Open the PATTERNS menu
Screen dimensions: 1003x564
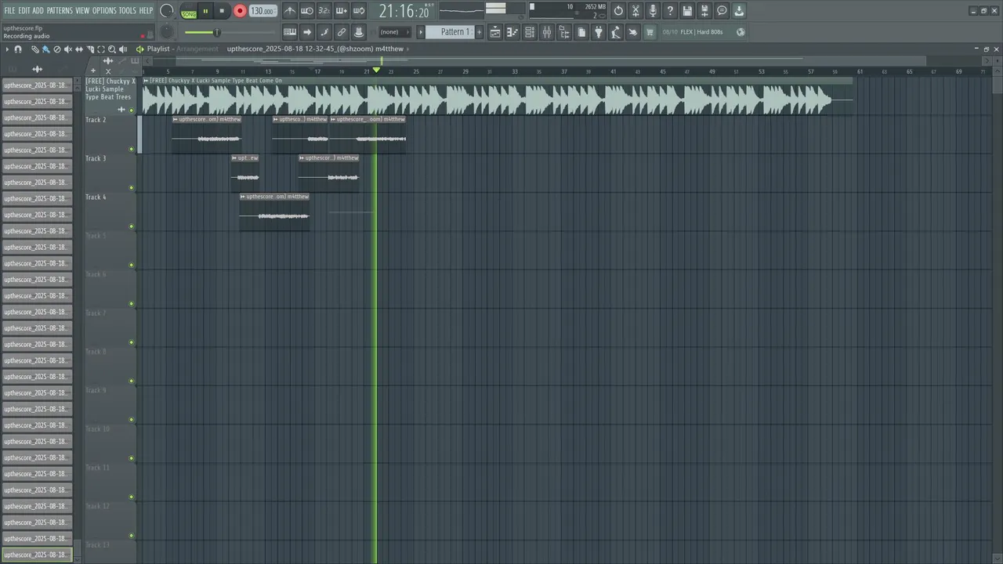pyautogui.click(x=60, y=11)
